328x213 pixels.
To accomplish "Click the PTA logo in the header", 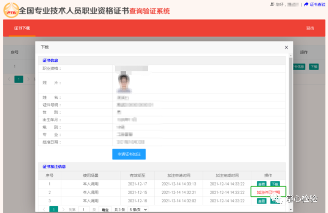I will 11,10.
